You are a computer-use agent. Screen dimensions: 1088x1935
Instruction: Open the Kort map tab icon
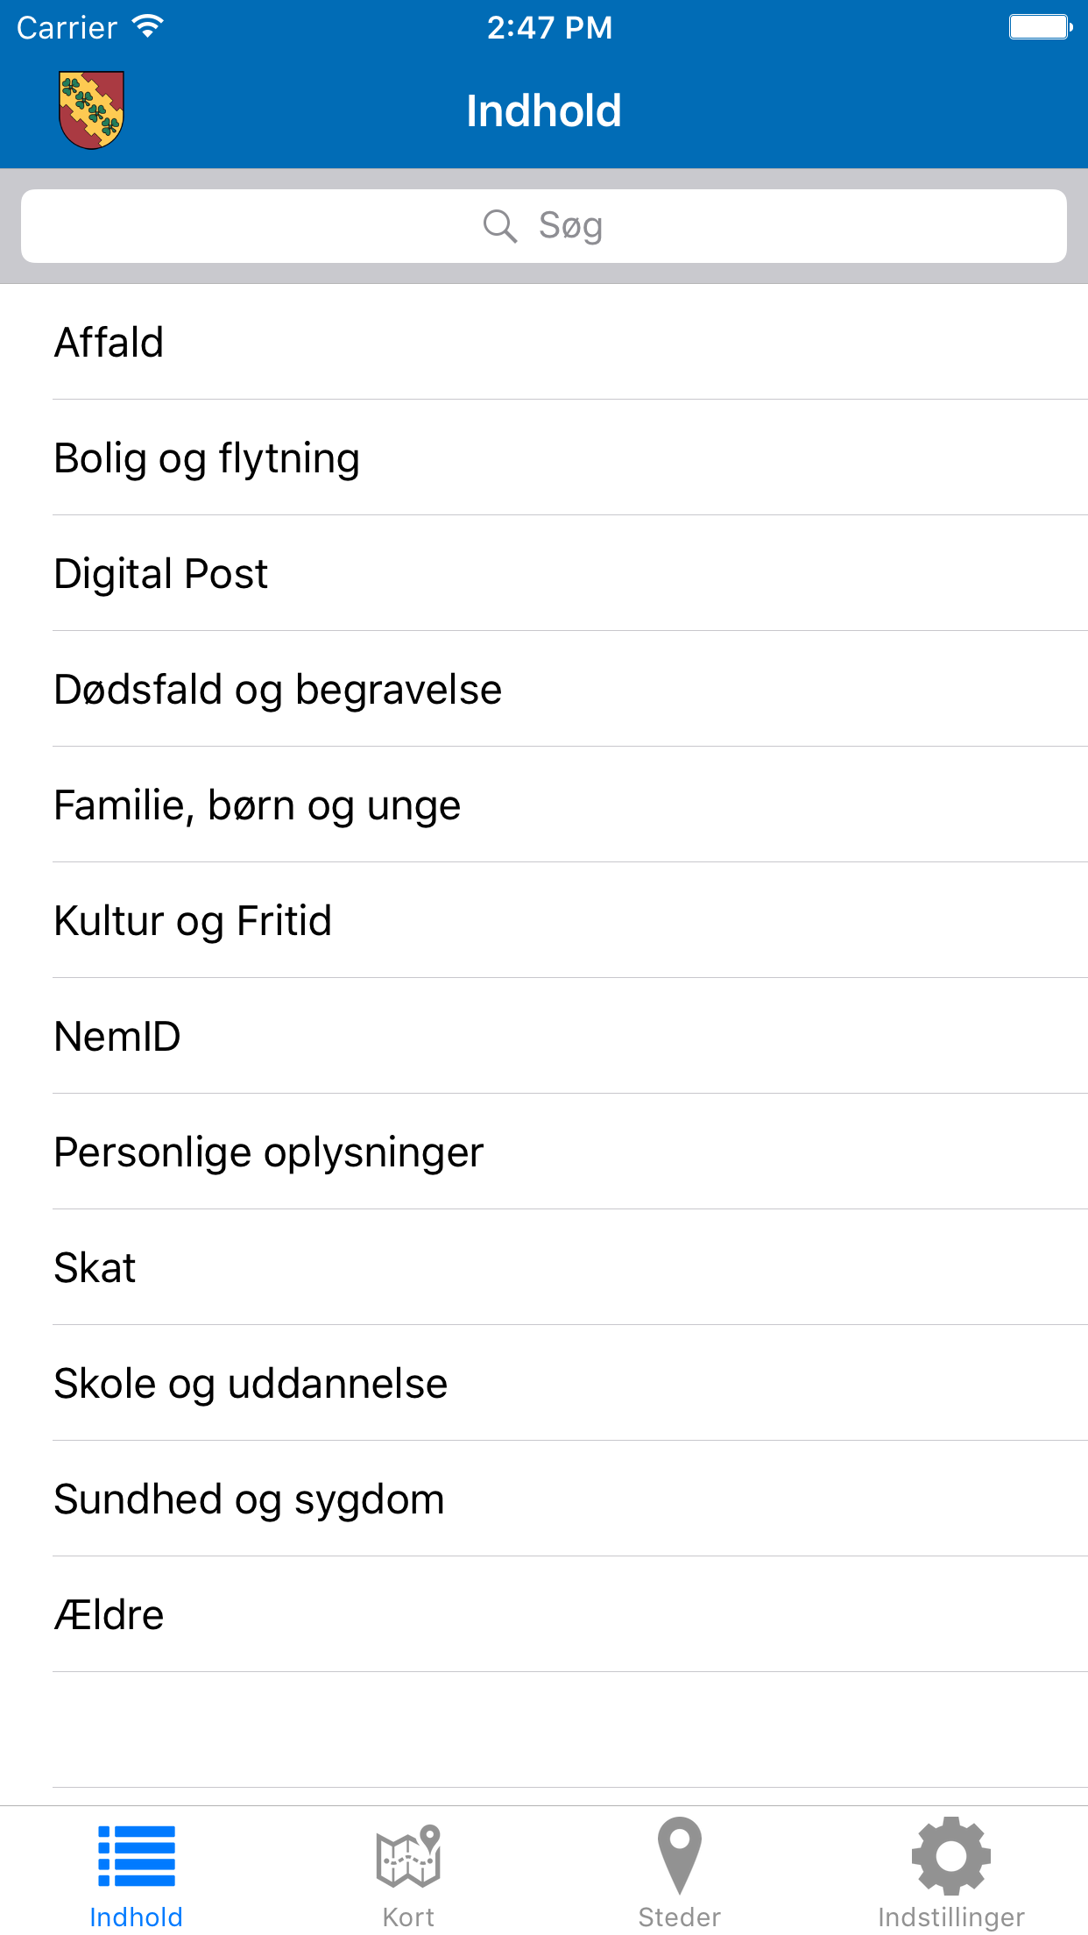pyautogui.click(x=408, y=1856)
